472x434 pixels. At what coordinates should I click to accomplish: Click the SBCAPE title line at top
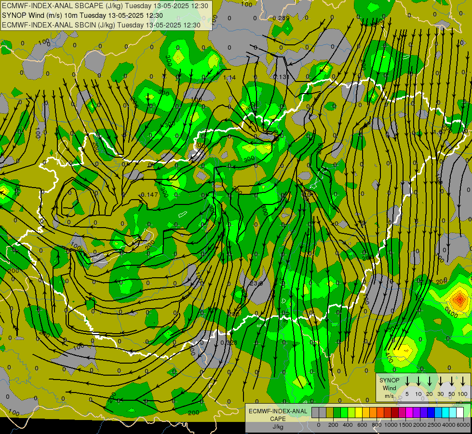[x=105, y=6]
